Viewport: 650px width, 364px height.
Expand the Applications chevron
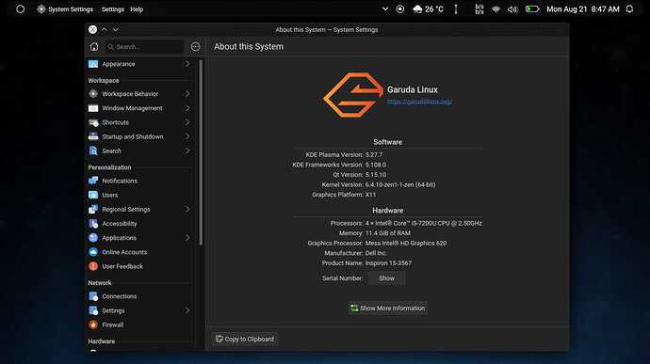point(187,238)
